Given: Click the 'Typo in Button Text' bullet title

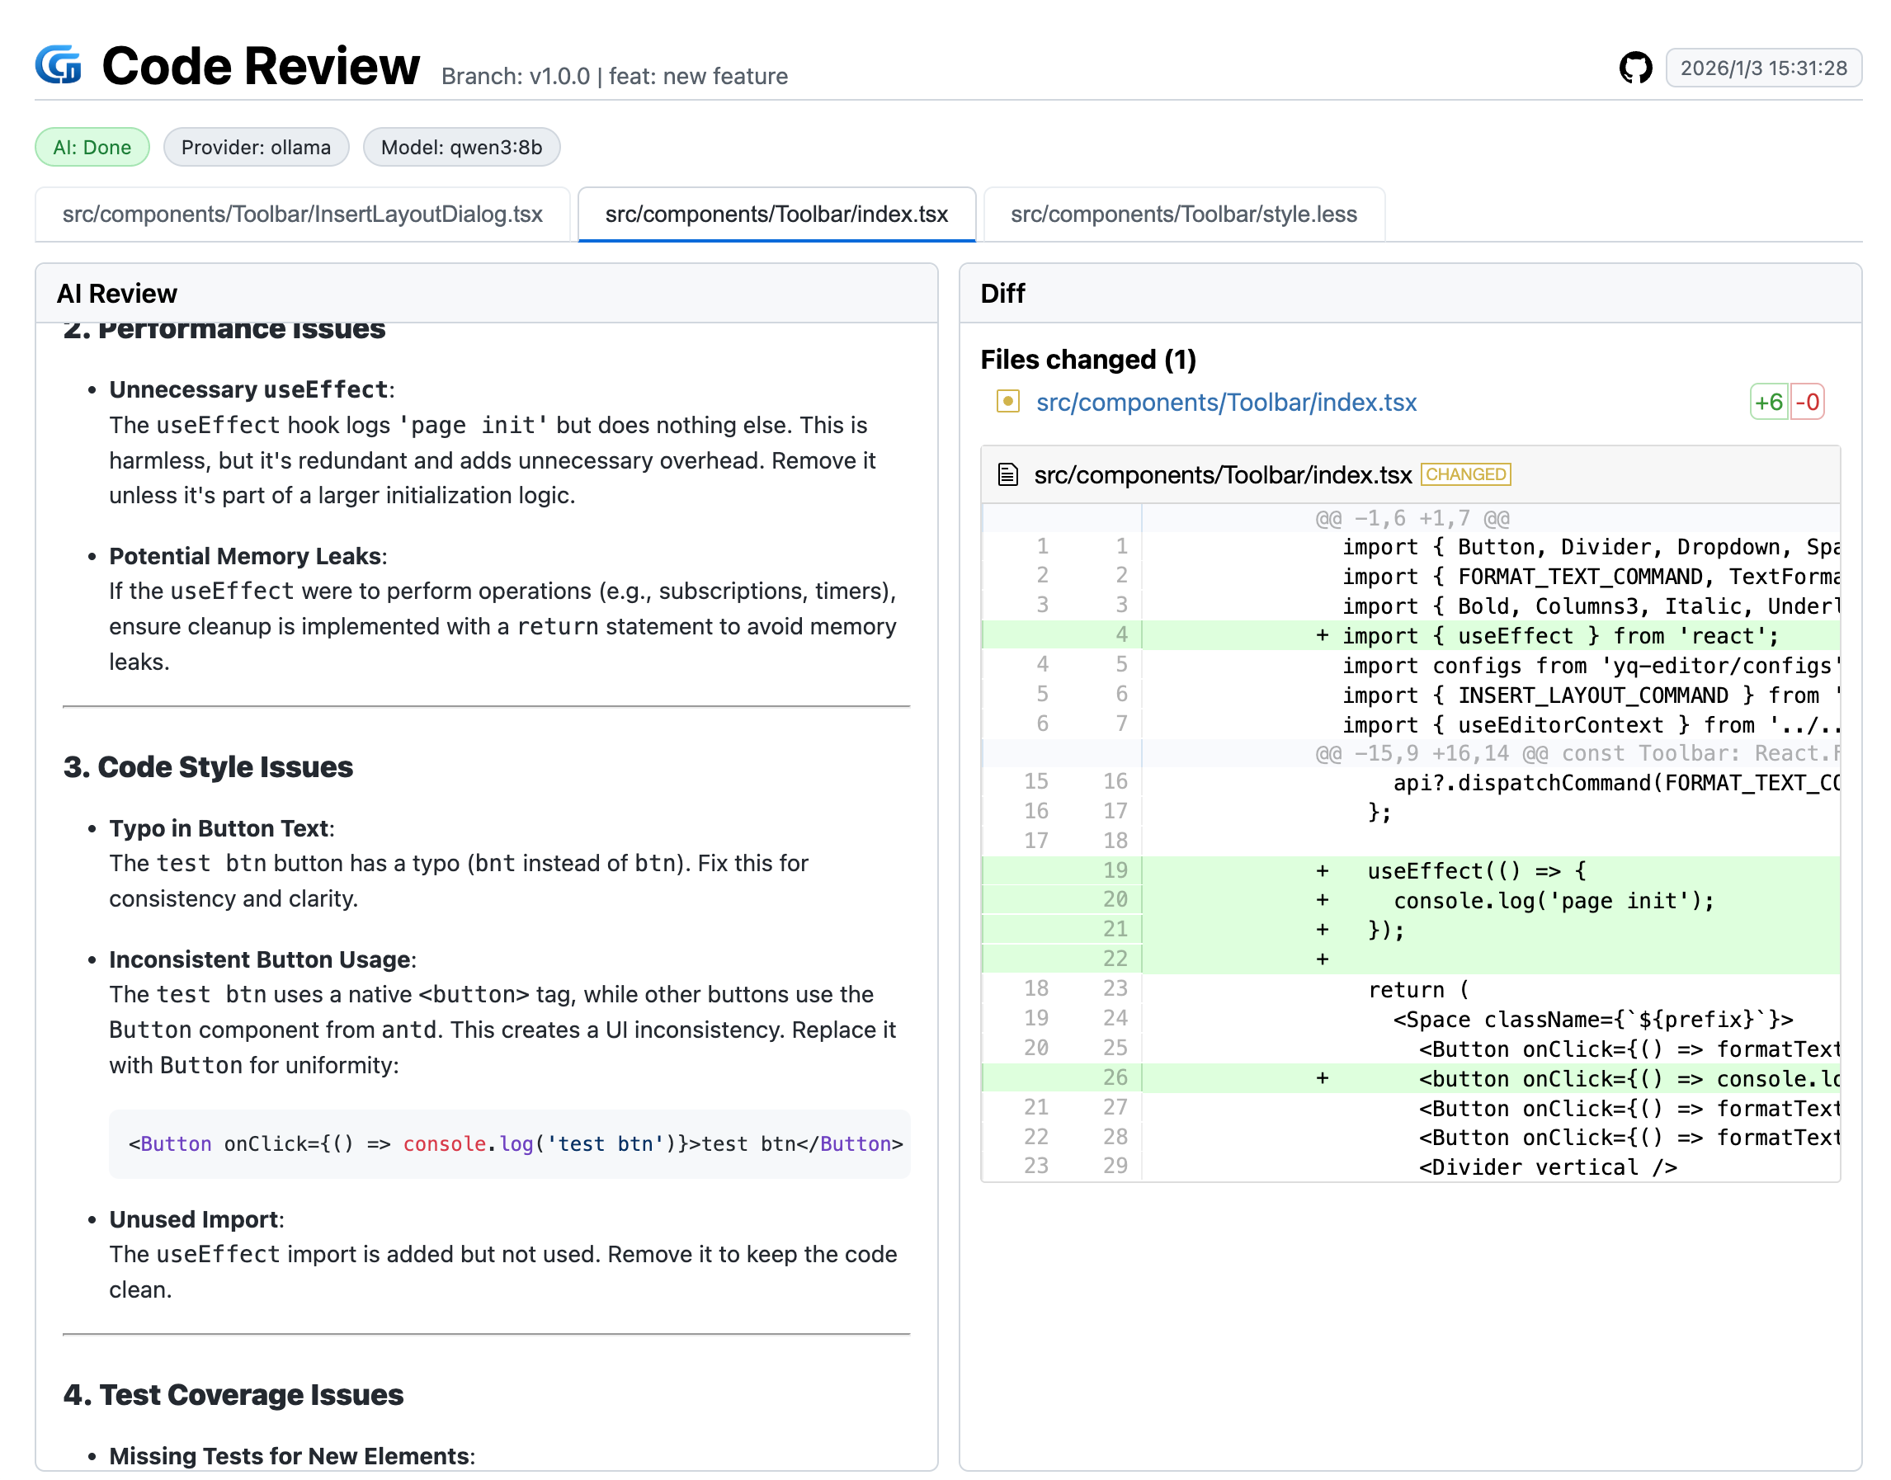Looking at the screenshot, I should point(219,828).
